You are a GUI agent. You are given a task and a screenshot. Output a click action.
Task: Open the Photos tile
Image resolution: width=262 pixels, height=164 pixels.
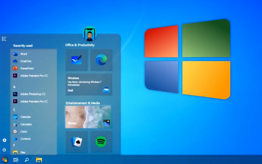click(x=89, y=117)
